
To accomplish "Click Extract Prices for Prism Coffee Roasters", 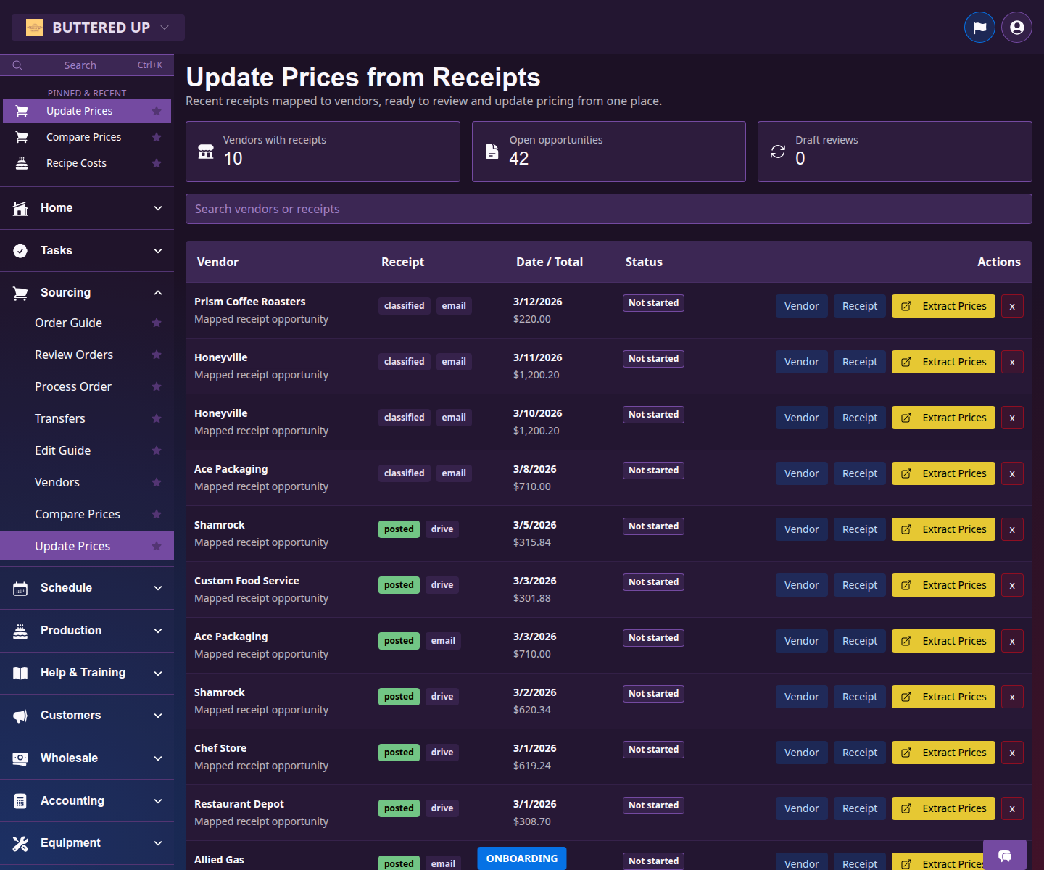I will coord(943,305).
